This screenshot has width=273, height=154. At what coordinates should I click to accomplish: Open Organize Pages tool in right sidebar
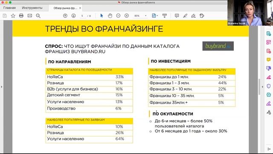click(269, 42)
